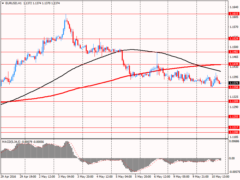Select the 1.1255 price level label

coord(234,117)
